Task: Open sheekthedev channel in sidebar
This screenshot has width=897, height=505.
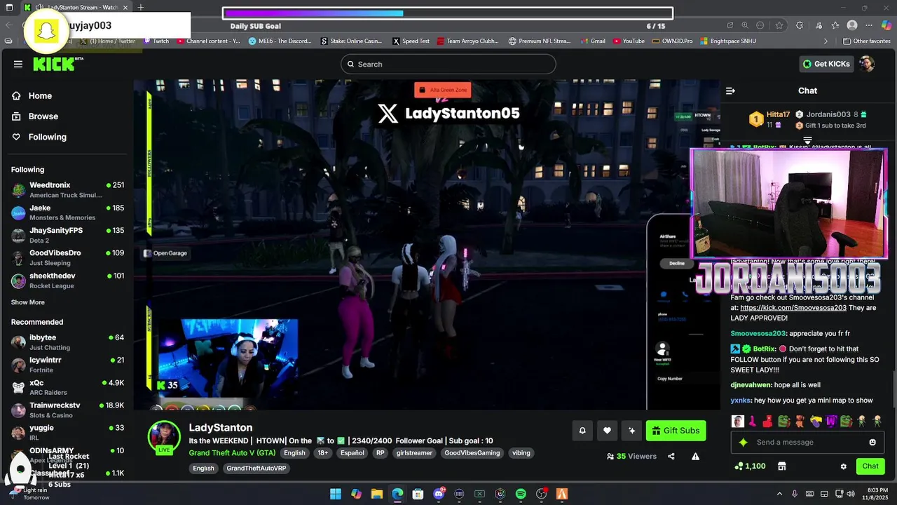Action: 68,281
